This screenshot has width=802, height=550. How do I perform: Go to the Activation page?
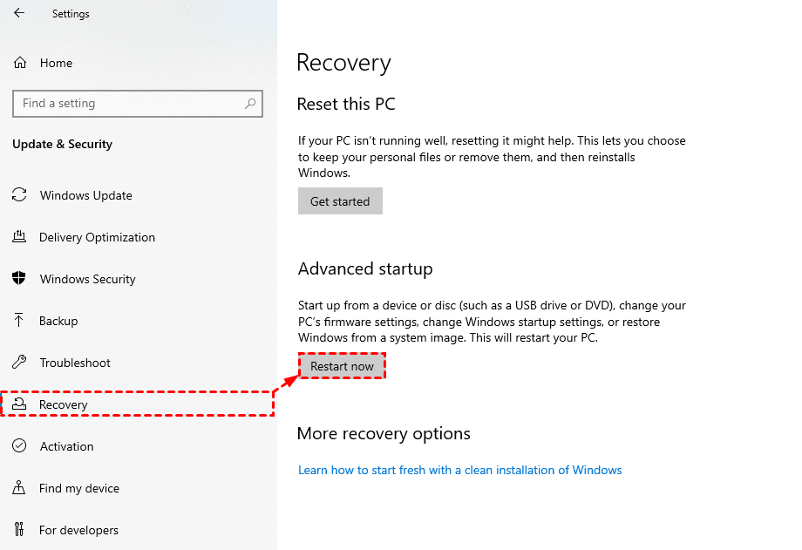pos(66,446)
